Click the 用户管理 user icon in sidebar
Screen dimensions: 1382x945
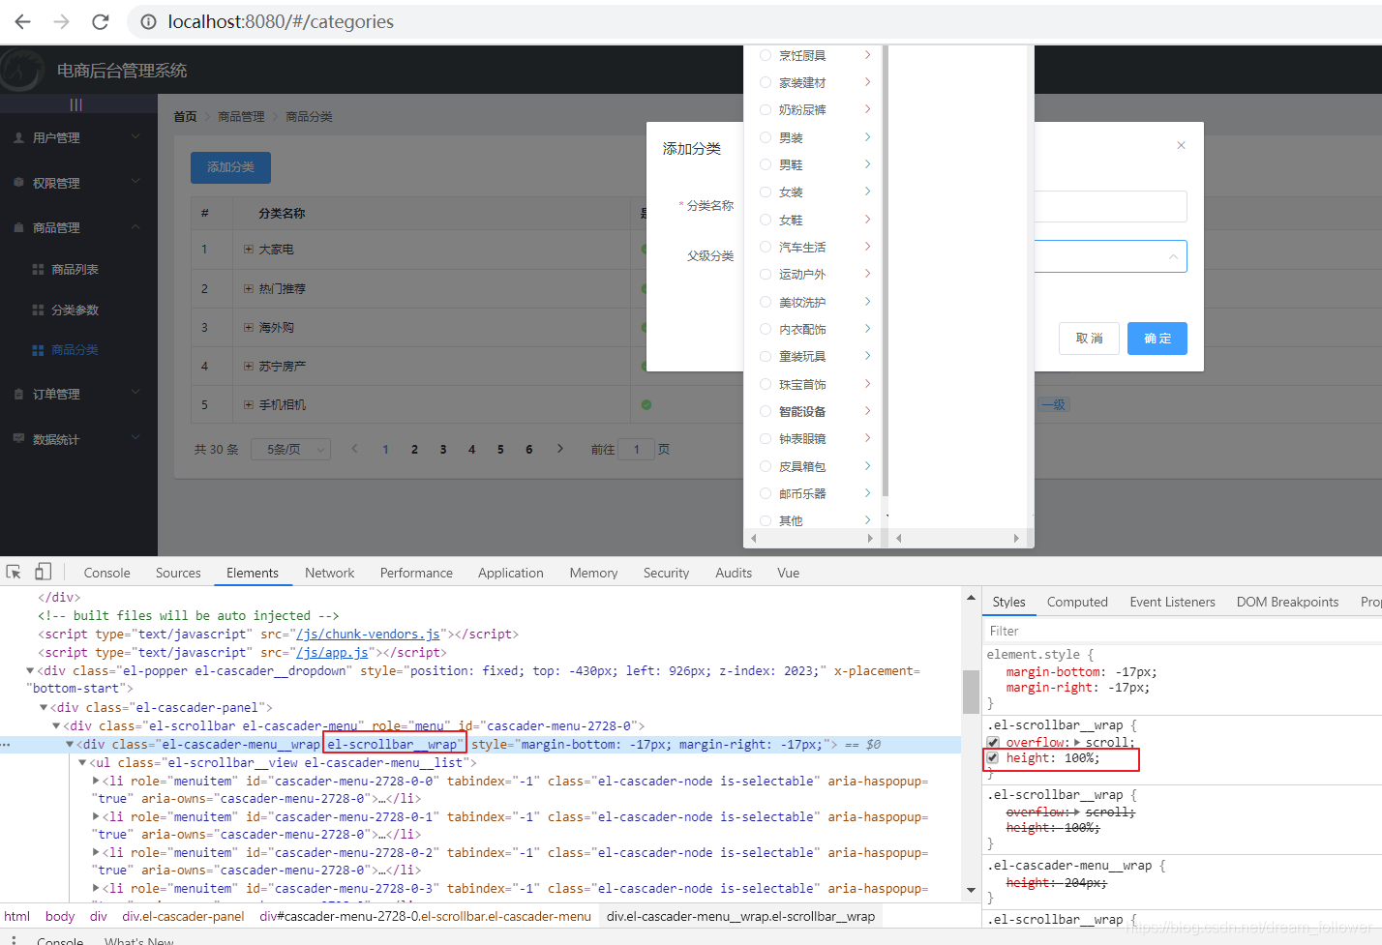pos(18,137)
